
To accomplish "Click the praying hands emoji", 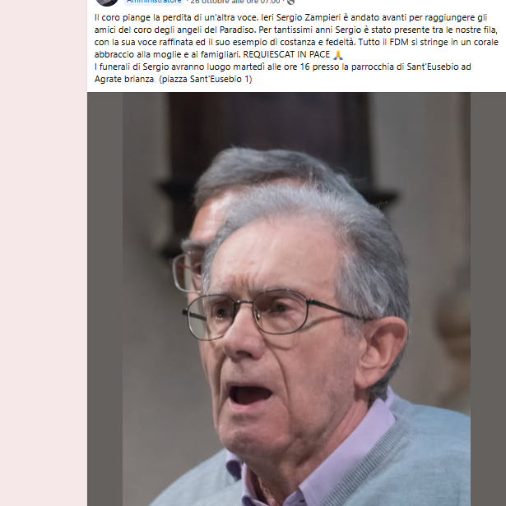I will tap(338, 55).
